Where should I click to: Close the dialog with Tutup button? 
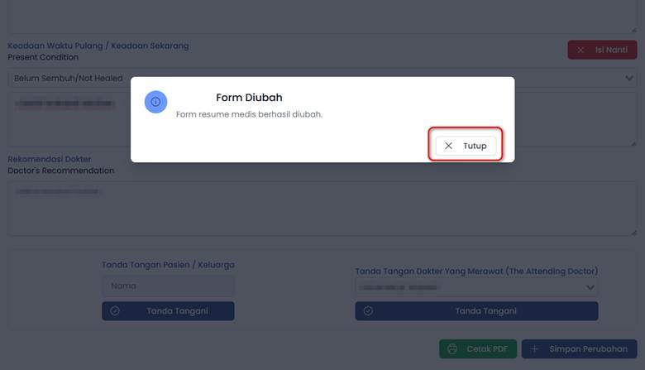466,146
